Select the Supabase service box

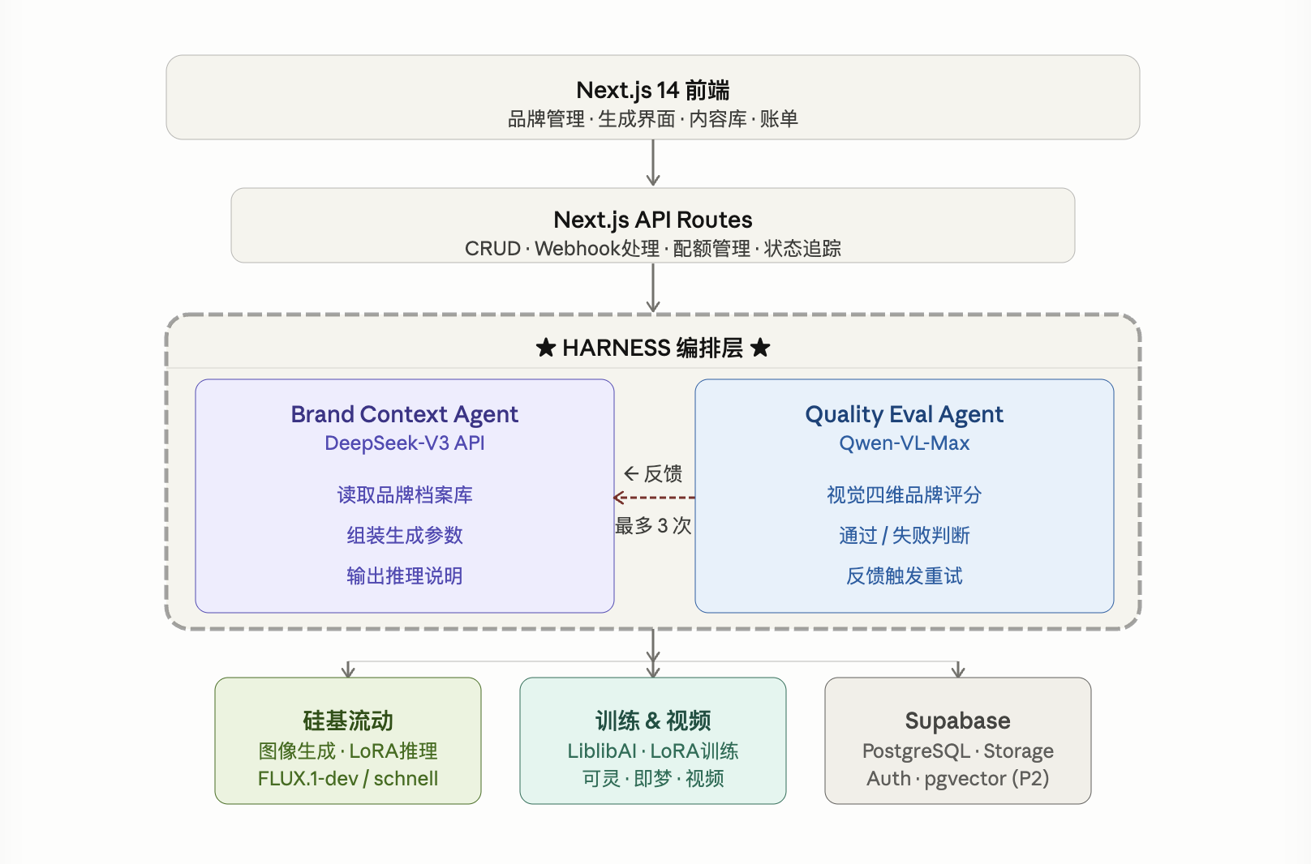[x=958, y=741]
